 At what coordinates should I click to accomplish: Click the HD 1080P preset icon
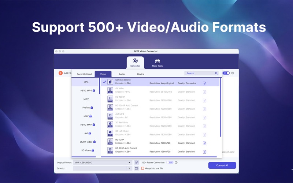(110, 99)
